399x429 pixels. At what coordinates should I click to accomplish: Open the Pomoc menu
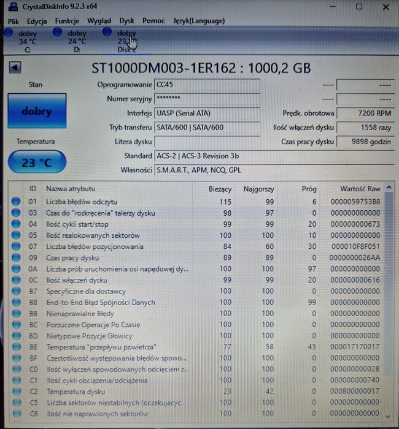pyautogui.click(x=153, y=21)
